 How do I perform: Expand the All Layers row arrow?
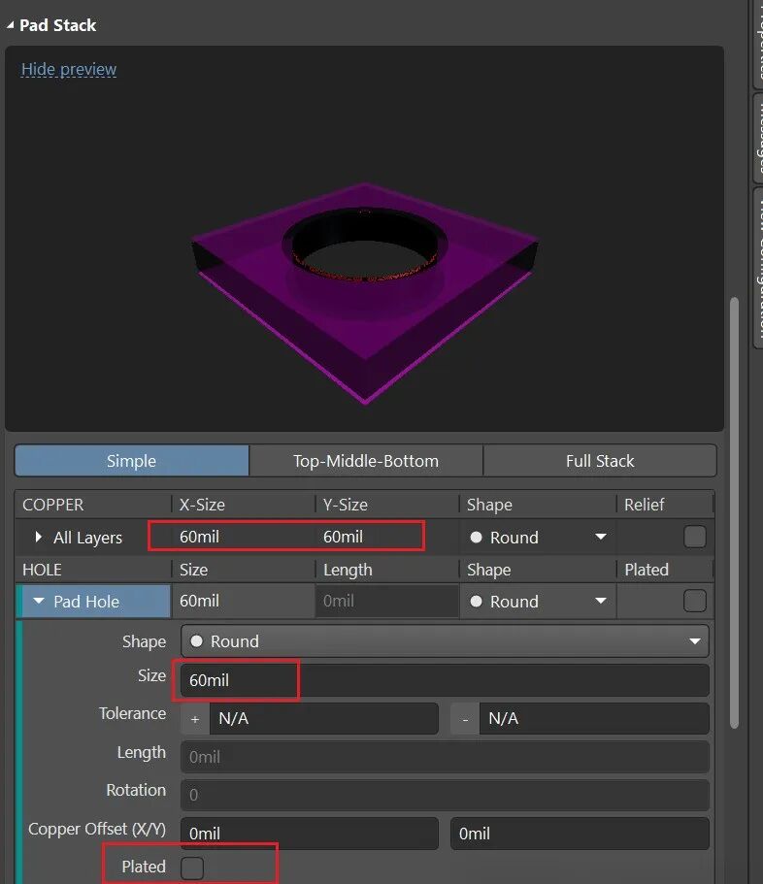[x=39, y=537]
